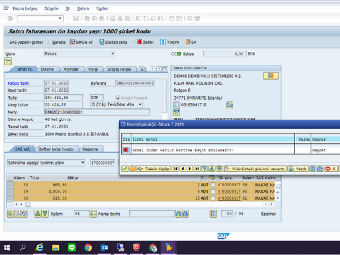Switch to the Vergi tab
Viewport: 340px width, 255px height.
[93, 69]
